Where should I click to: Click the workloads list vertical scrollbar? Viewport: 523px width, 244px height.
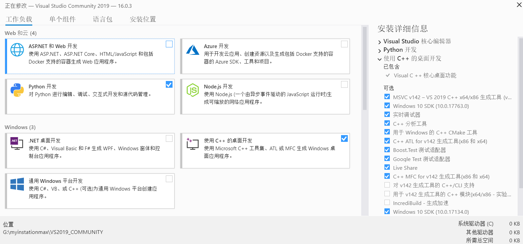pyautogui.click(x=364, y=69)
